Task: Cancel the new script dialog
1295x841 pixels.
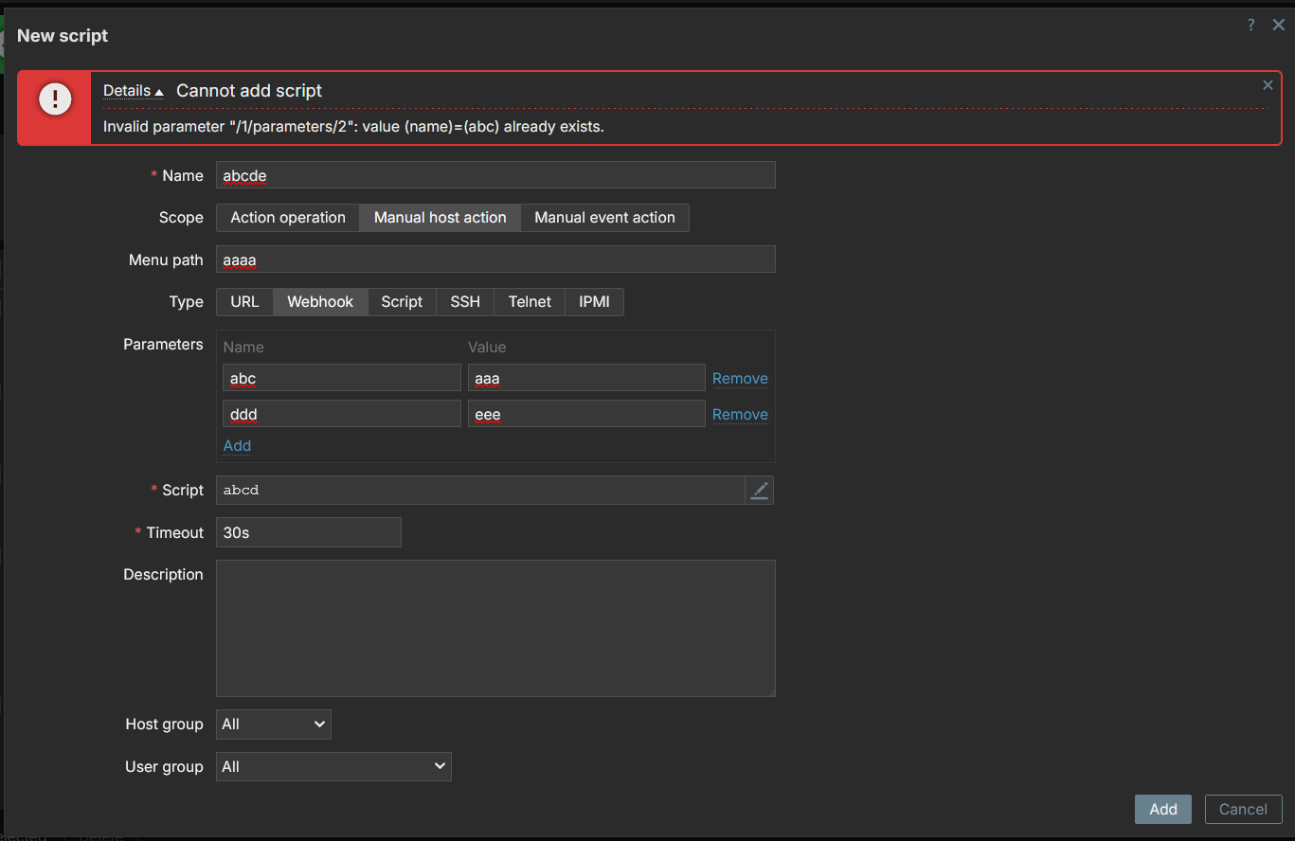Action: click(1242, 809)
